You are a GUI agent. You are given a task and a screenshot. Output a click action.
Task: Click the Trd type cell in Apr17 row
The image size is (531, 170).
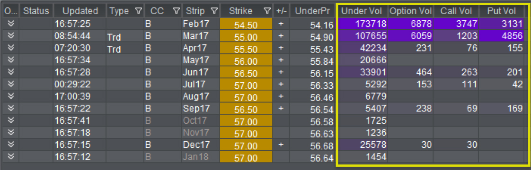[125, 48]
